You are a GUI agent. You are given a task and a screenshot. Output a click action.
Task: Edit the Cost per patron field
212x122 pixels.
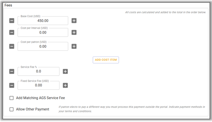(43, 46)
